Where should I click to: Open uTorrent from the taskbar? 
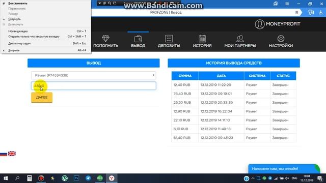point(65,178)
